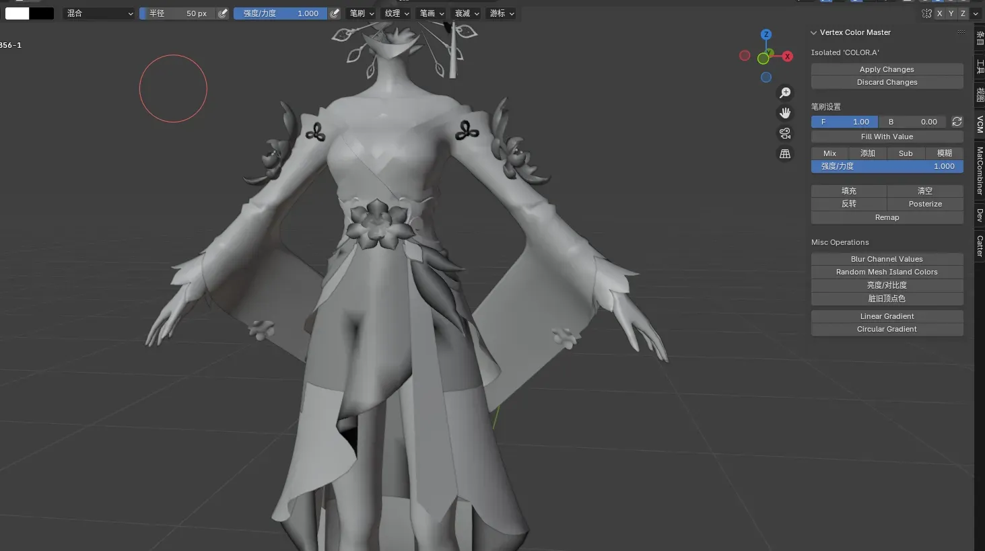The width and height of the screenshot is (985, 551).
Task: Click the zoom view magnifier icon
Action: (785, 93)
